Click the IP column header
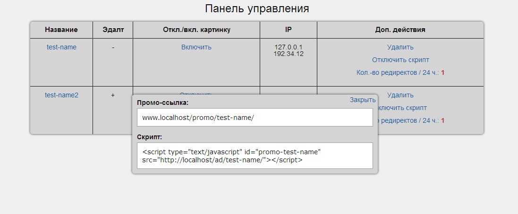518x214 pixels. [x=288, y=30]
